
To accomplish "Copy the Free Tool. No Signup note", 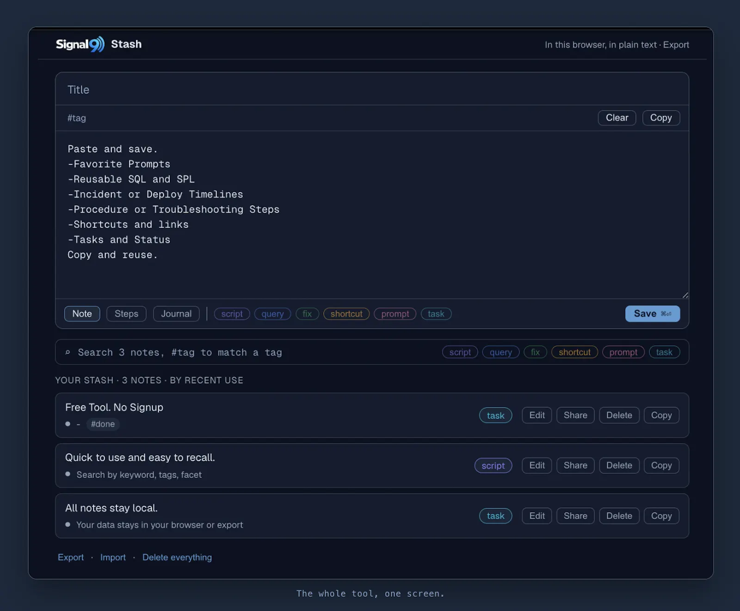I will click(x=661, y=415).
